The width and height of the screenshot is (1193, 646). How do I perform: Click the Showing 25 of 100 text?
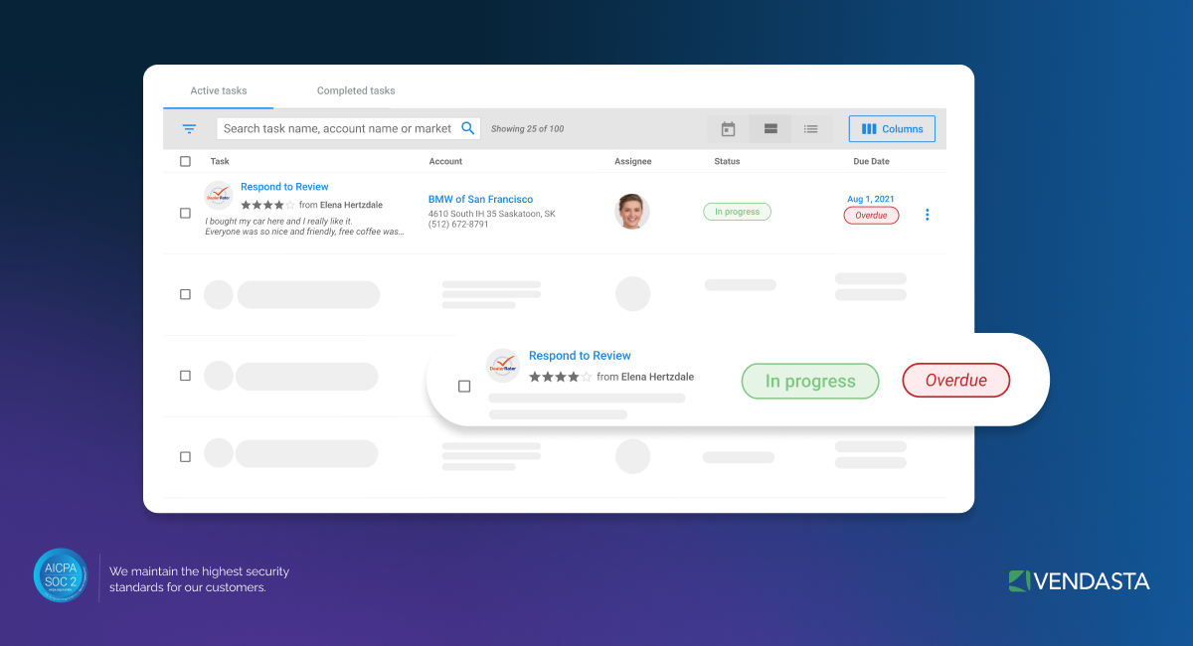[528, 129]
